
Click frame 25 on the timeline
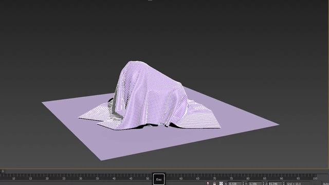coord(64,178)
